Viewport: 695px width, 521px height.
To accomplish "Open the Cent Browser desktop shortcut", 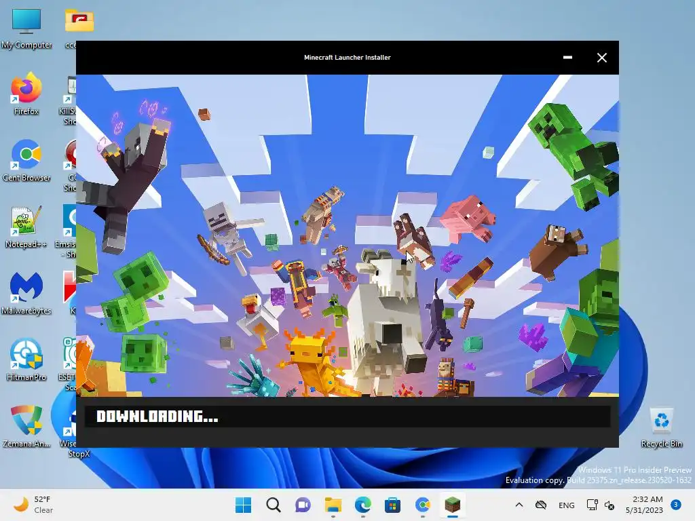I will click(x=26, y=161).
